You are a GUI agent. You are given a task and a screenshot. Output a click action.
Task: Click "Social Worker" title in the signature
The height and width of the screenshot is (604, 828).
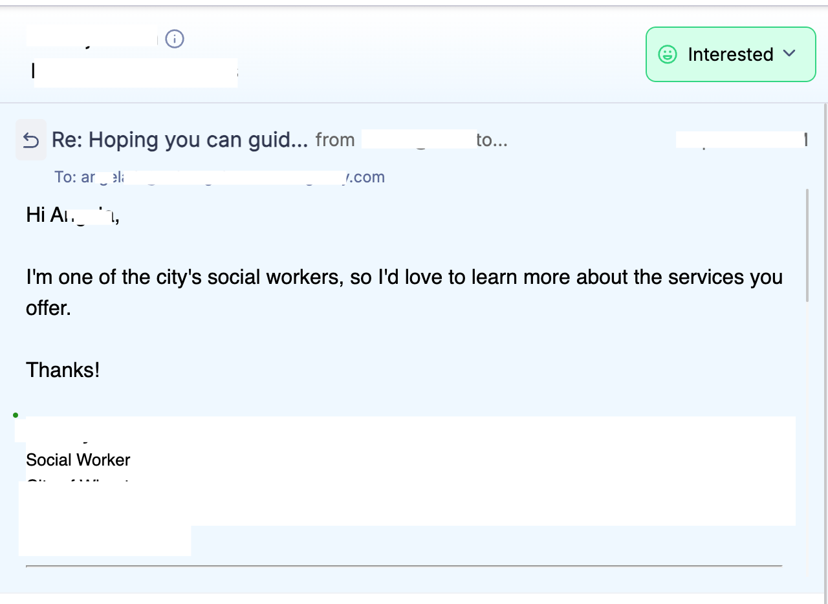[x=78, y=460]
